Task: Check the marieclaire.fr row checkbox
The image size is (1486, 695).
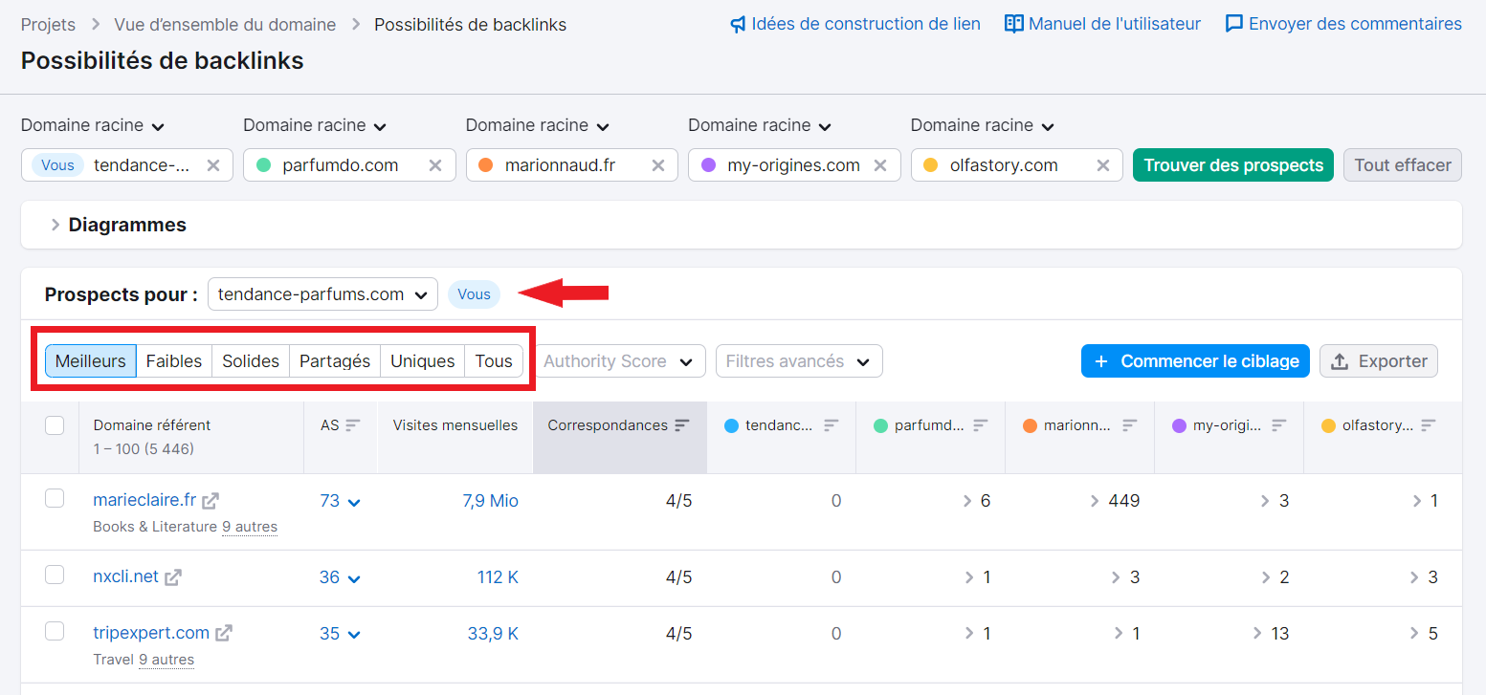Action: coord(55,498)
